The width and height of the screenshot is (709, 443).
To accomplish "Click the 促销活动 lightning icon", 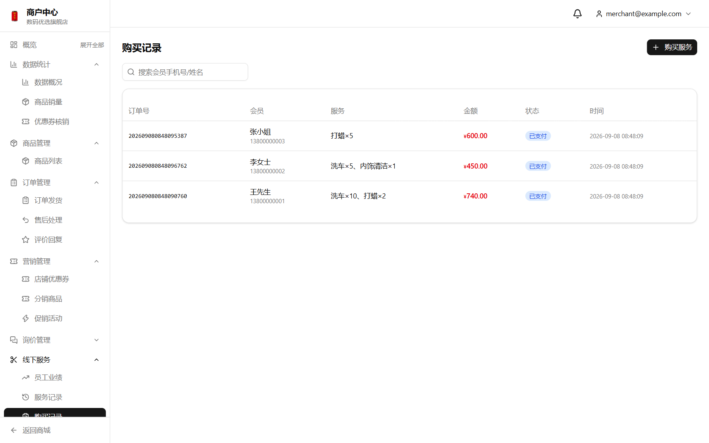I will [26, 319].
